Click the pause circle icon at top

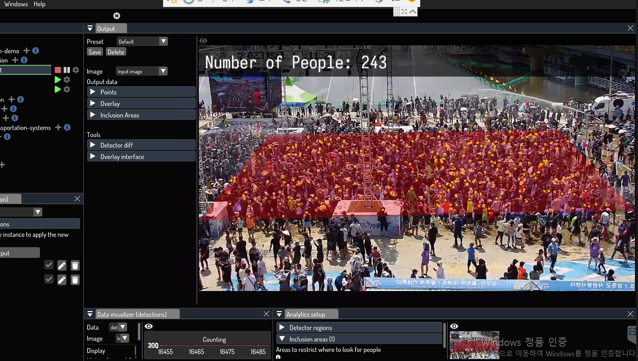[116, 16]
